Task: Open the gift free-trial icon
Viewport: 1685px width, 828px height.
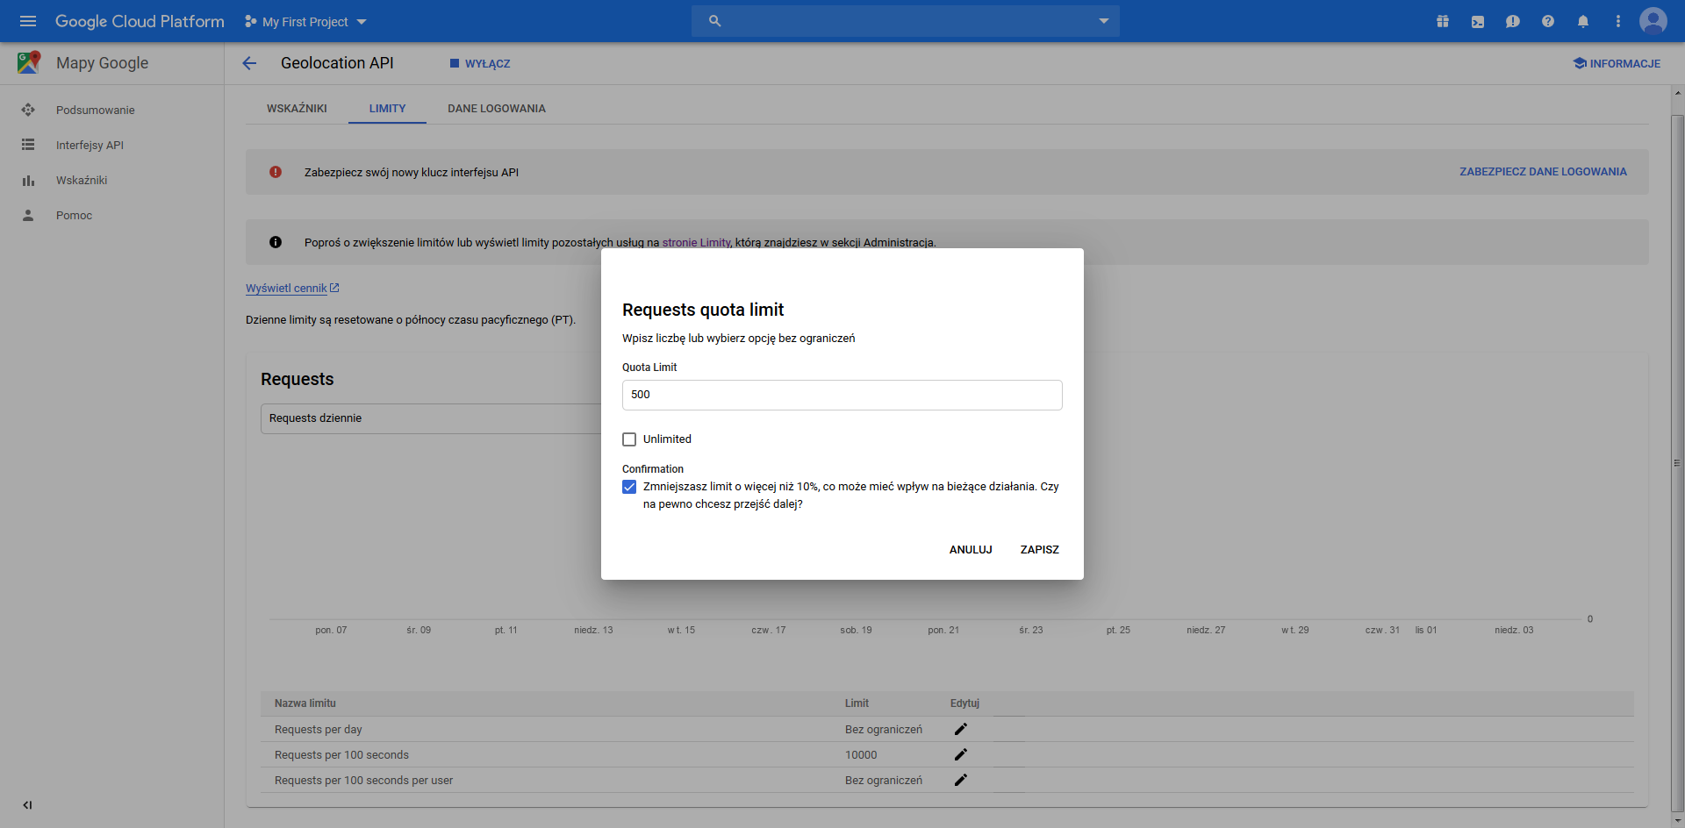Action: pos(1443,21)
